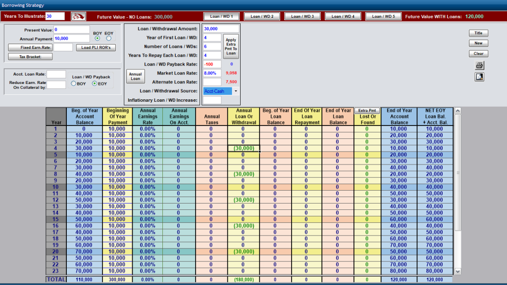
Task: Click the year 10 row number
Action: [56, 187]
